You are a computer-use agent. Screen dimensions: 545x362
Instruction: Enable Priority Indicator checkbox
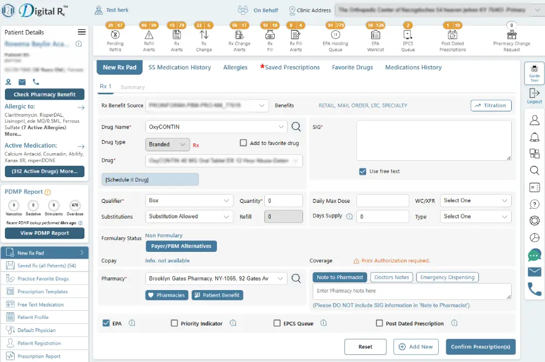[174, 323]
